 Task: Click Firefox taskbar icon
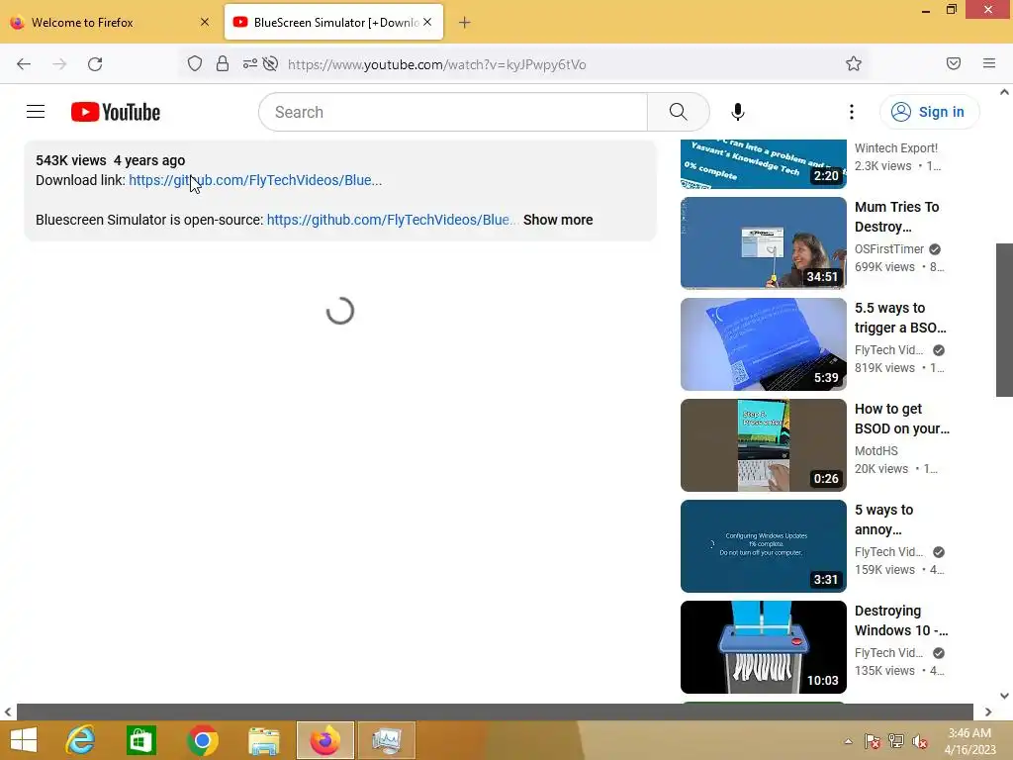pyautogui.click(x=324, y=740)
